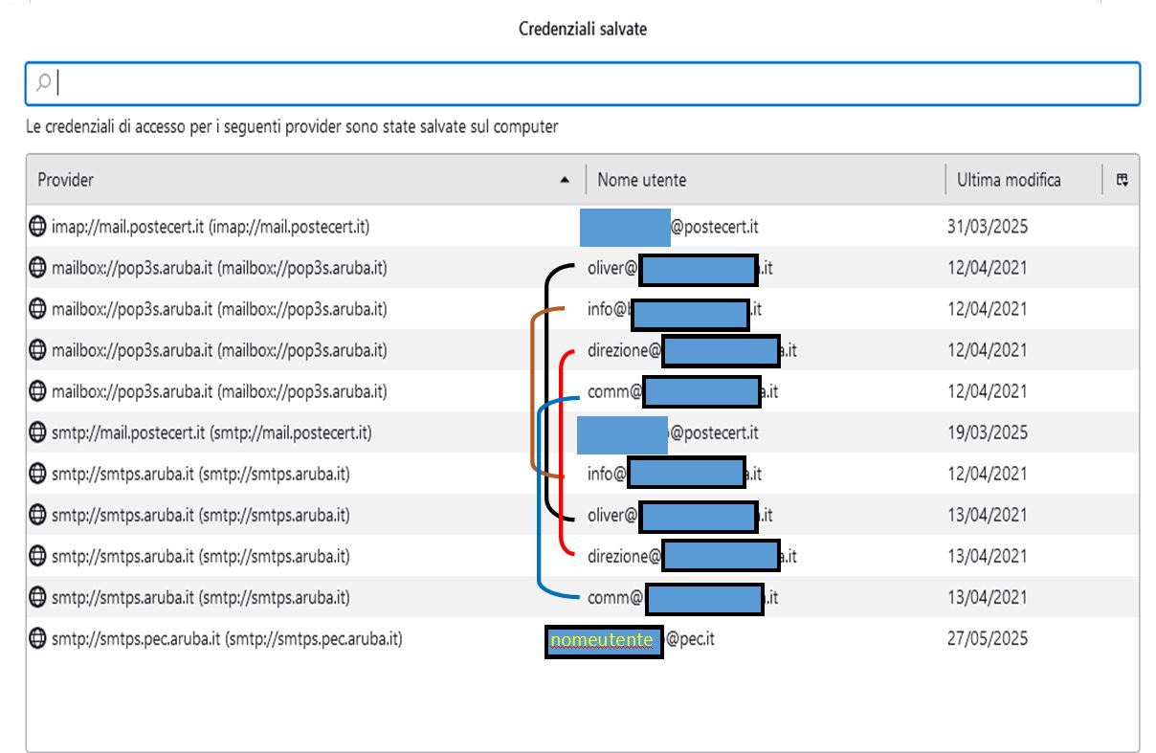Toggle sort arrow on the Provider column
This screenshot has width=1156, height=753.
pyautogui.click(x=565, y=180)
